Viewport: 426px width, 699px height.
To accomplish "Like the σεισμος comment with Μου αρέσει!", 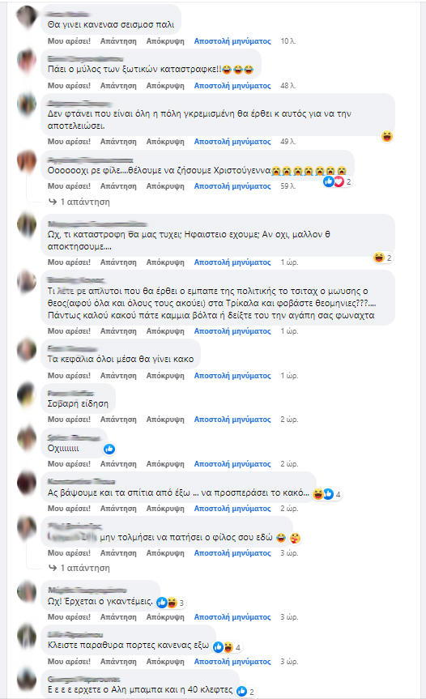I will click(69, 41).
